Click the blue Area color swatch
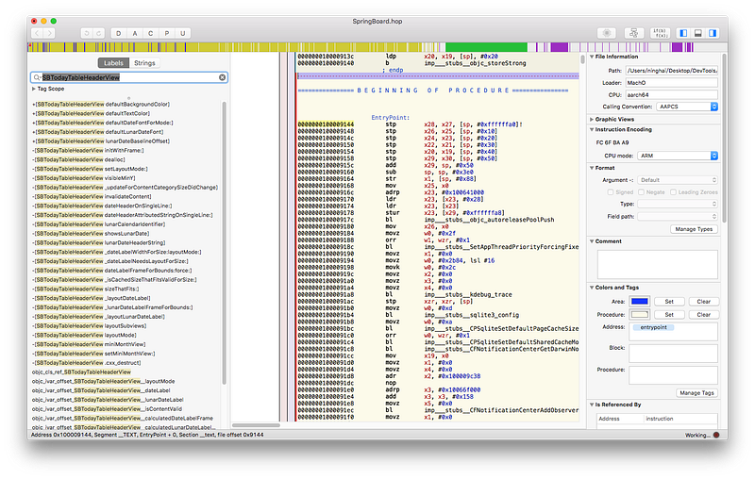This screenshot has width=755, height=479. (640, 302)
